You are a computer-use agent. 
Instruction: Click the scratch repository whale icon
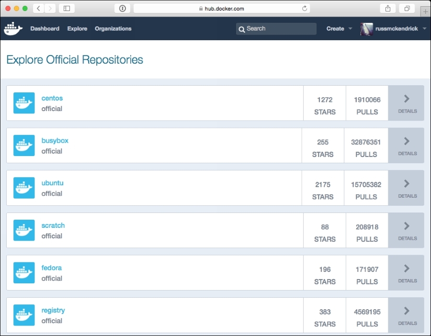24,230
